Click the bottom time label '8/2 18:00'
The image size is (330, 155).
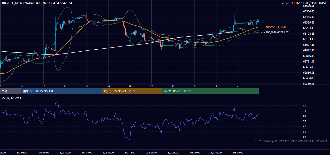click(x=130, y=153)
